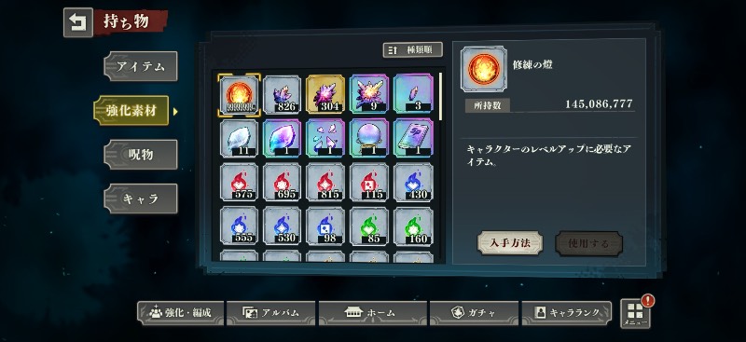Select the crystal ball item
746x342 pixels.
368,138
